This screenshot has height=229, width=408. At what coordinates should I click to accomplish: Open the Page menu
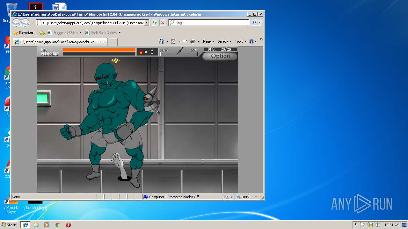208,41
